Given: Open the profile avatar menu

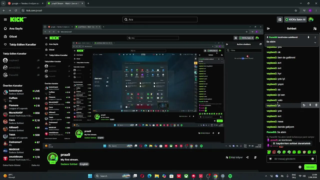Looking at the screenshot, I should (311, 19).
